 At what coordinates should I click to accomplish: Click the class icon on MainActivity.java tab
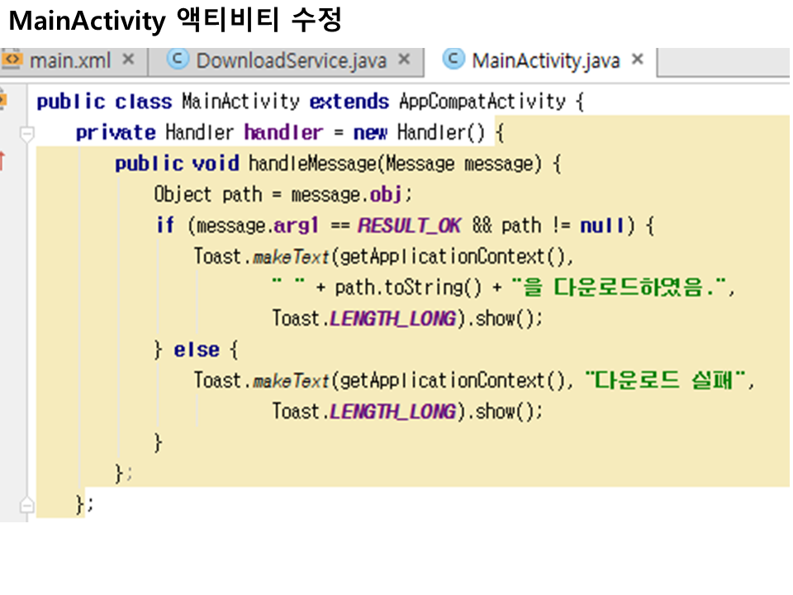453,59
